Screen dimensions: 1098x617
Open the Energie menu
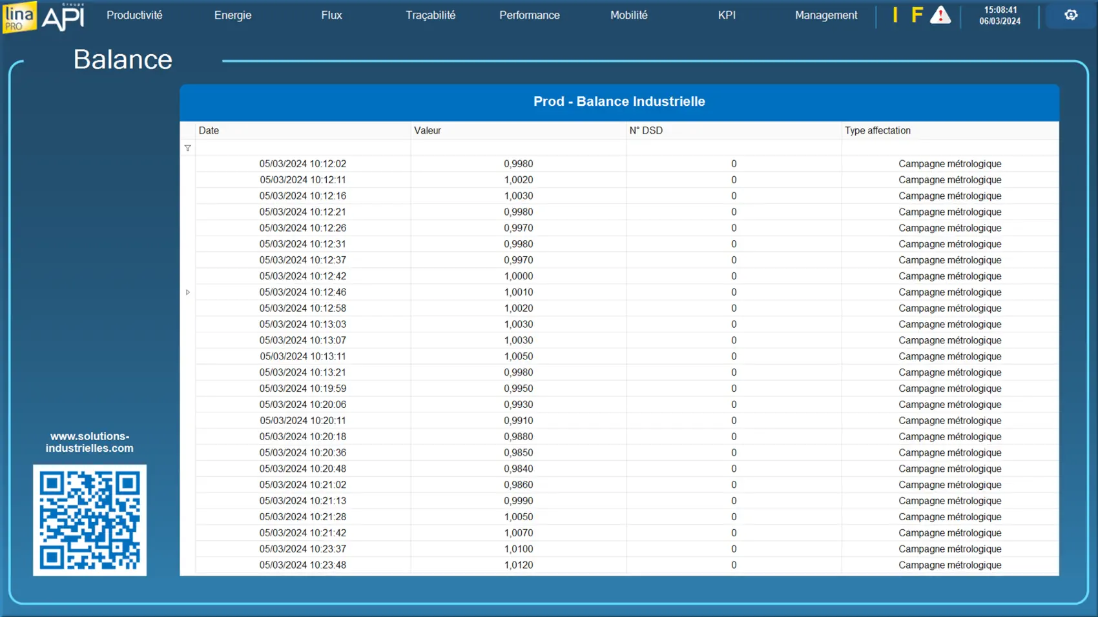233,15
